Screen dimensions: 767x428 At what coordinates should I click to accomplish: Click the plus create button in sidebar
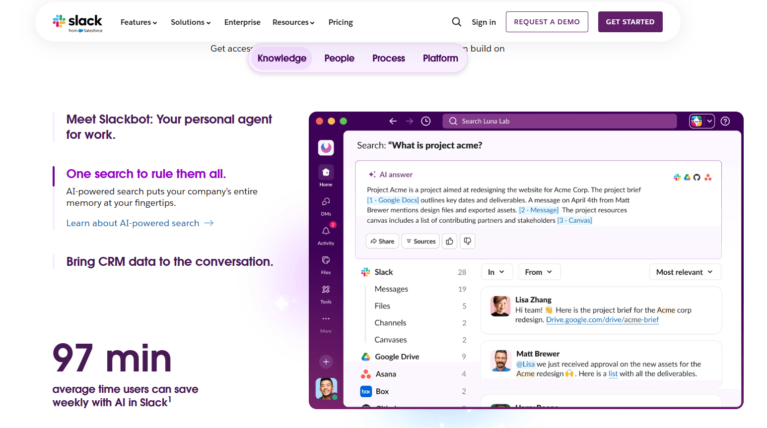pyautogui.click(x=326, y=362)
